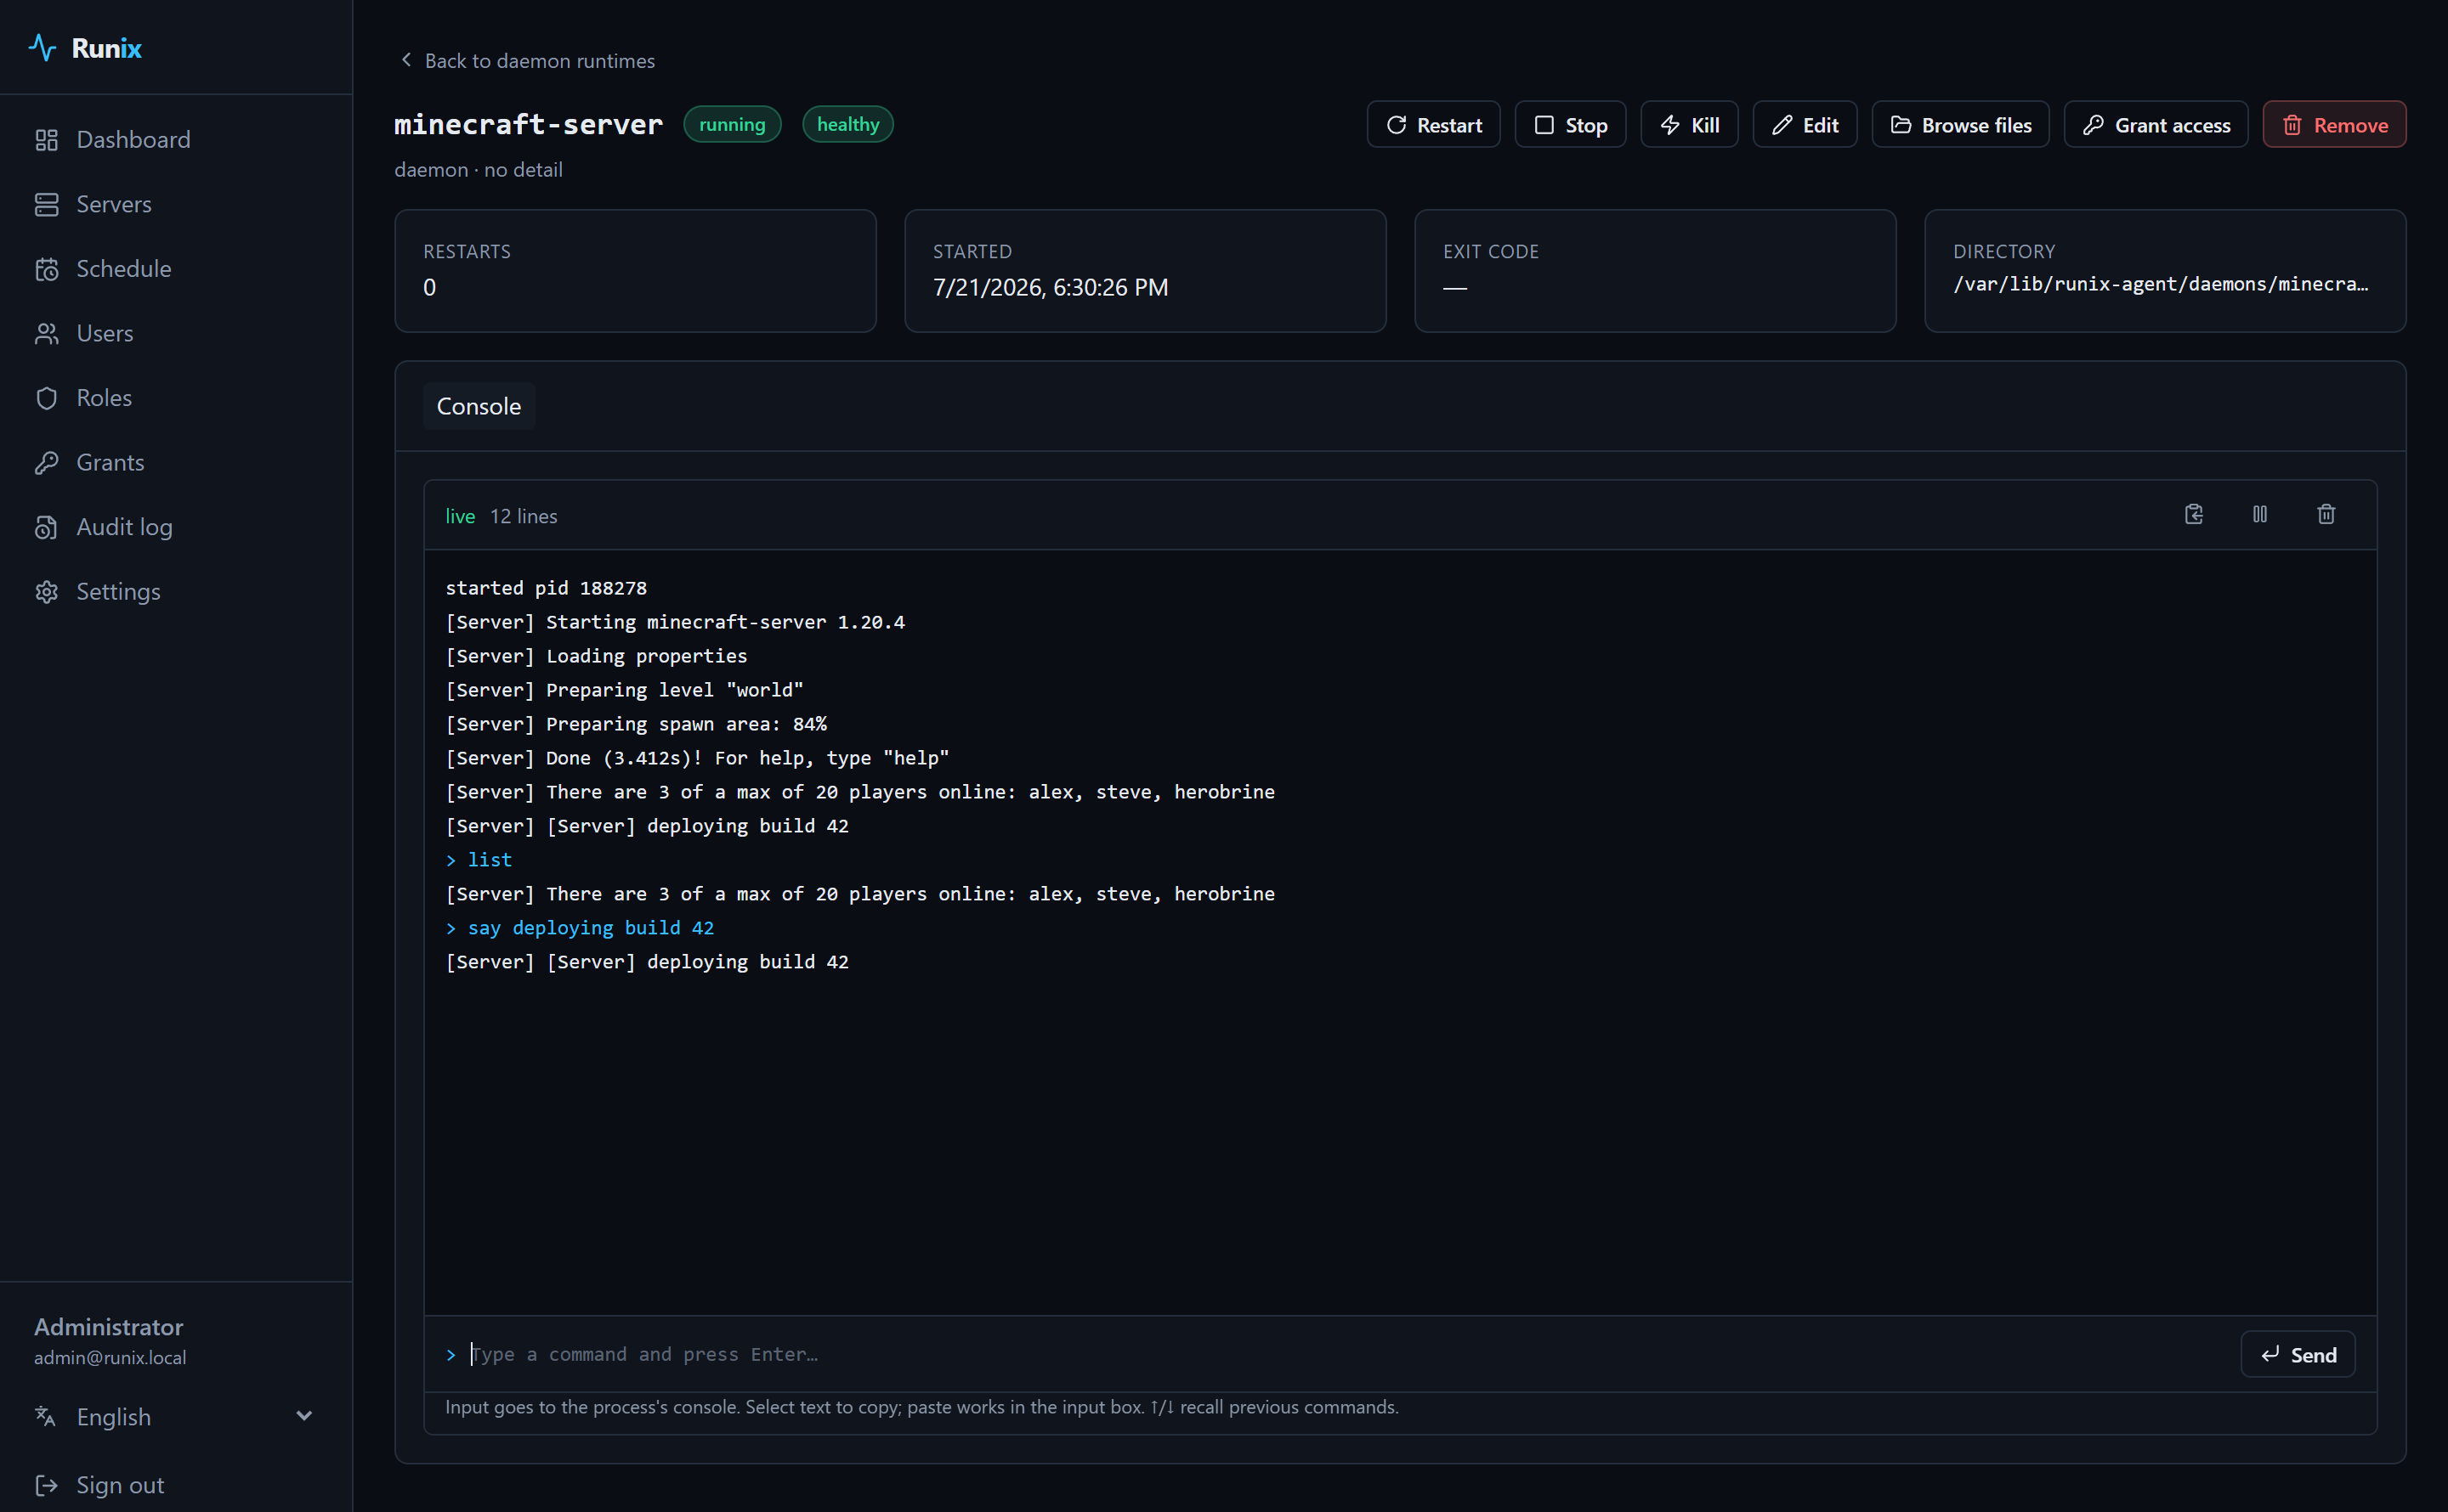Focus the console command input field
Screen dimensions: 2448x1512
pos(1346,1354)
